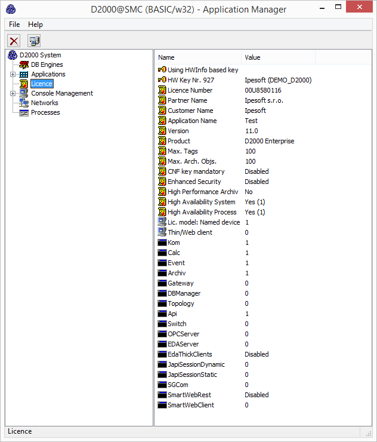Click the DB Engines tree icon

(24, 65)
